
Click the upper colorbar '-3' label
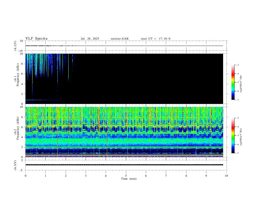click(237, 65)
